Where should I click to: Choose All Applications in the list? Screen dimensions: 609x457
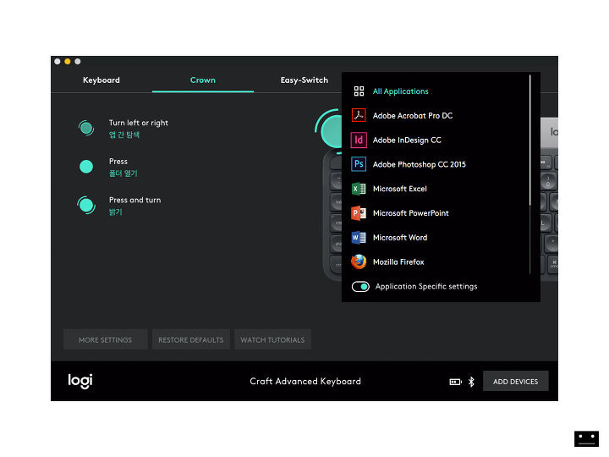pos(400,91)
